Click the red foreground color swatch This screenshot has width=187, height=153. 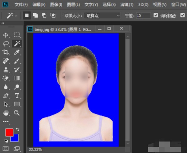click(9, 132)
